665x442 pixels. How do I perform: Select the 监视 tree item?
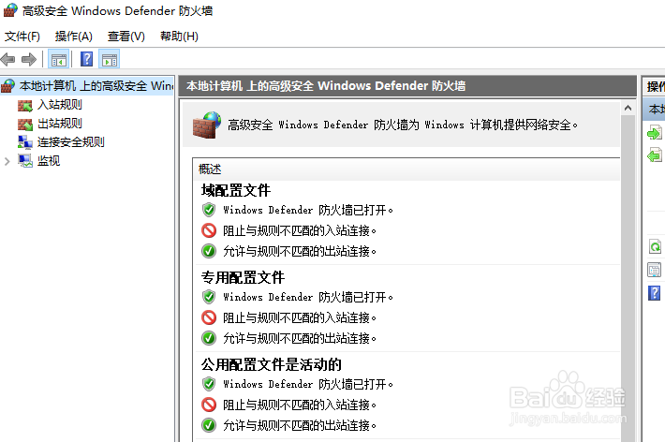click(x=49, y=161)
